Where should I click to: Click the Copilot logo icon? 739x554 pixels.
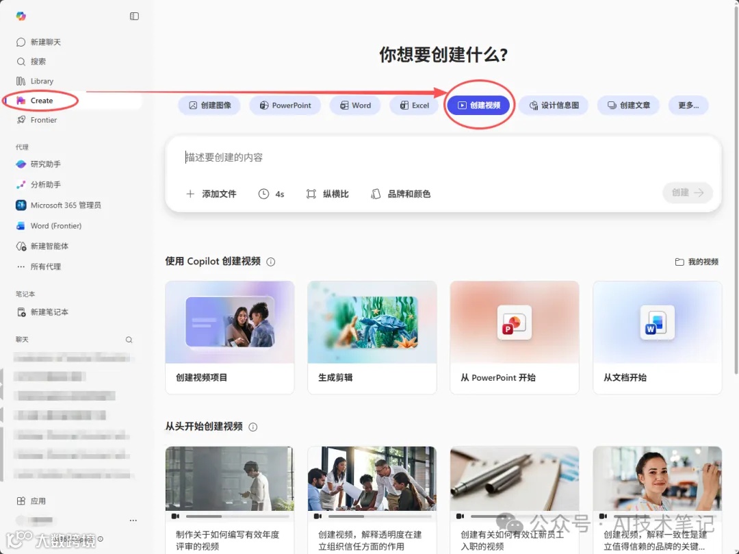[x=21, y=16]
